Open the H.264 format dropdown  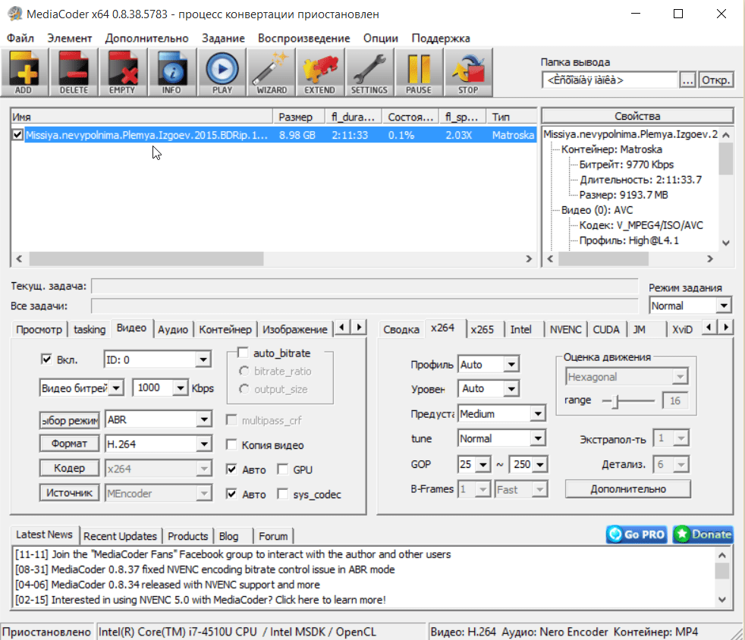[203, 444]
